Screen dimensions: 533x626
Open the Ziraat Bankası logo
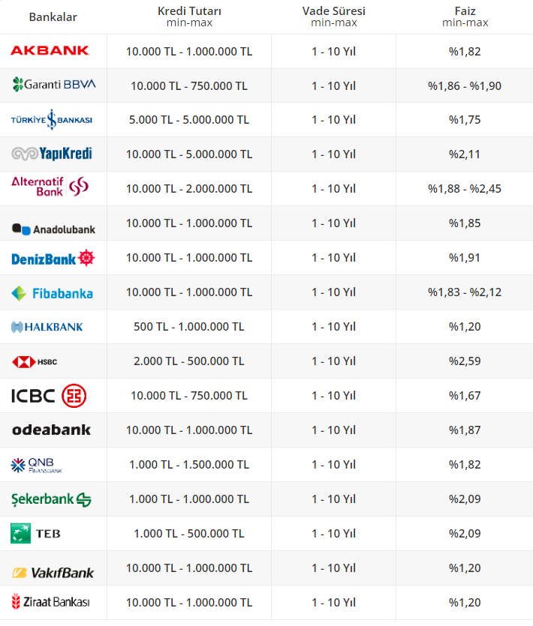coord(50,602)
